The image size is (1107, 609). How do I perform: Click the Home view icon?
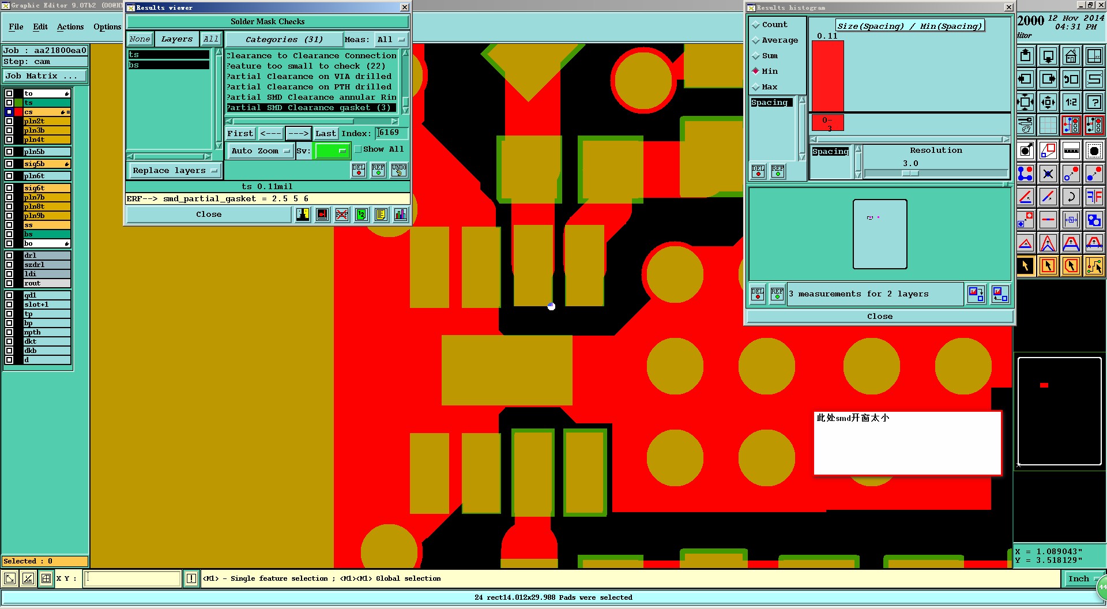[x=1071, y=57]
